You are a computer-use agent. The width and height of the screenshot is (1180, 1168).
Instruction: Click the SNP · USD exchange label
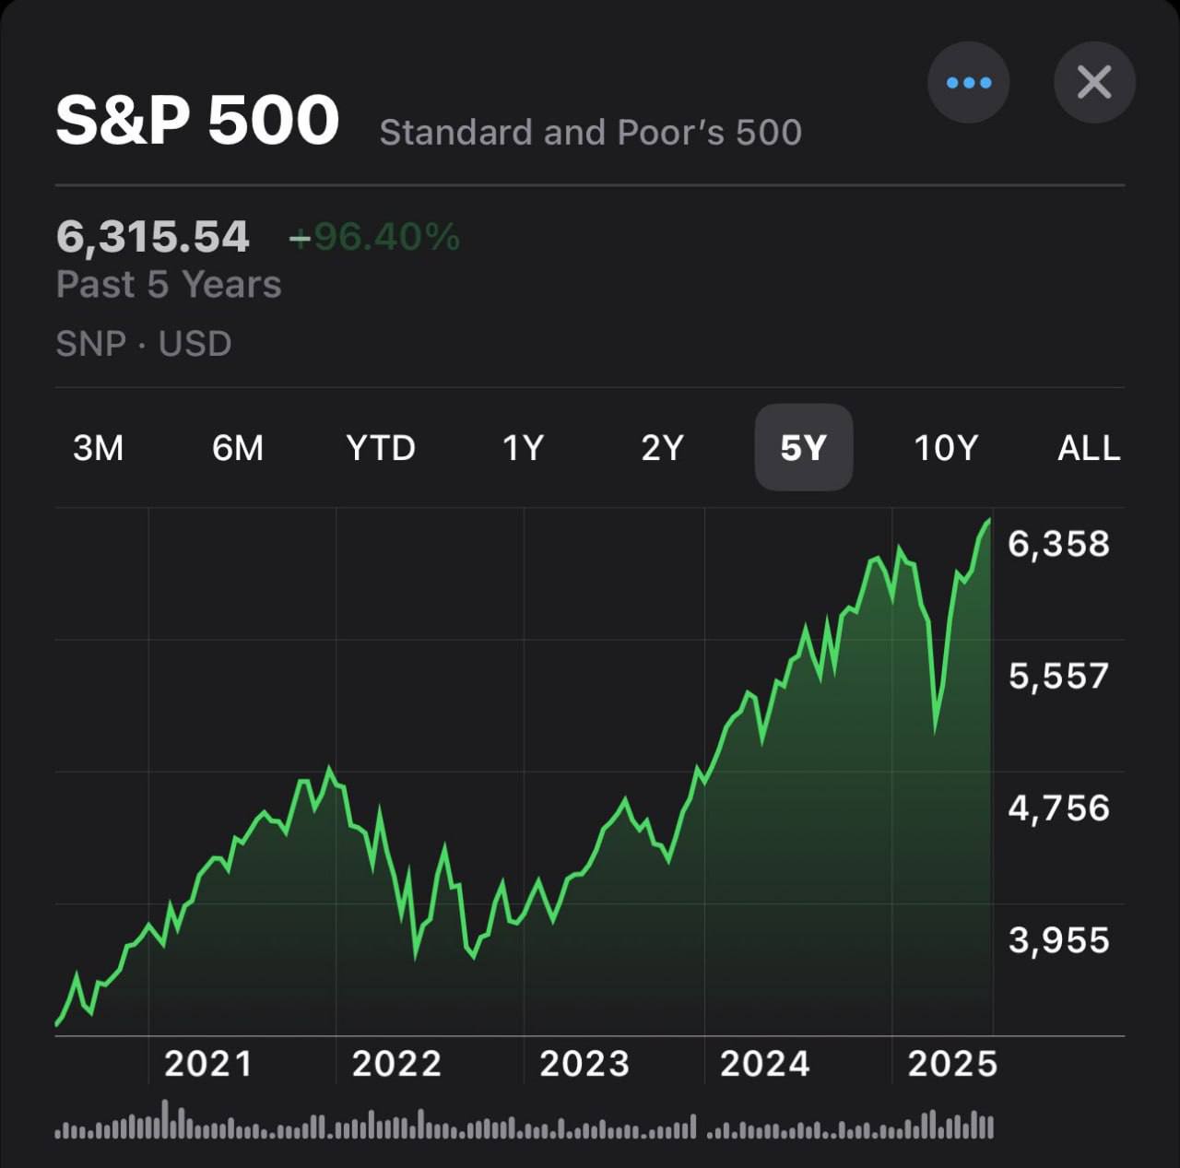coord(144,344)
